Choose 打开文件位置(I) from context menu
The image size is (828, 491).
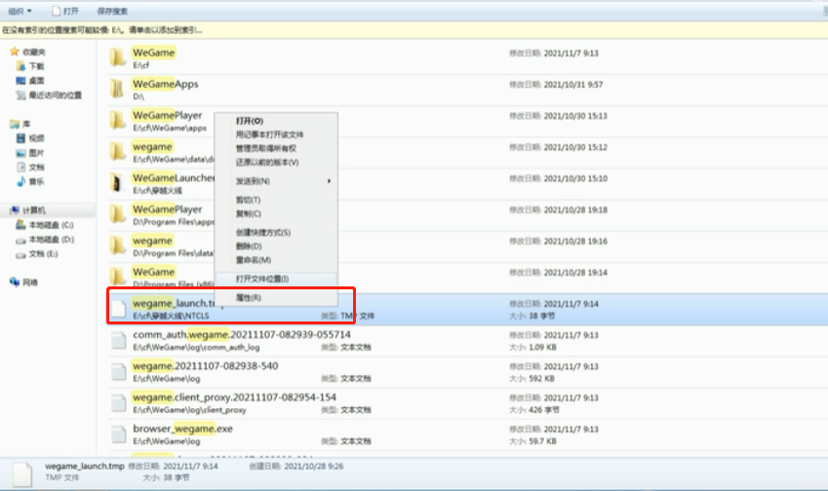tap(276, 279)
